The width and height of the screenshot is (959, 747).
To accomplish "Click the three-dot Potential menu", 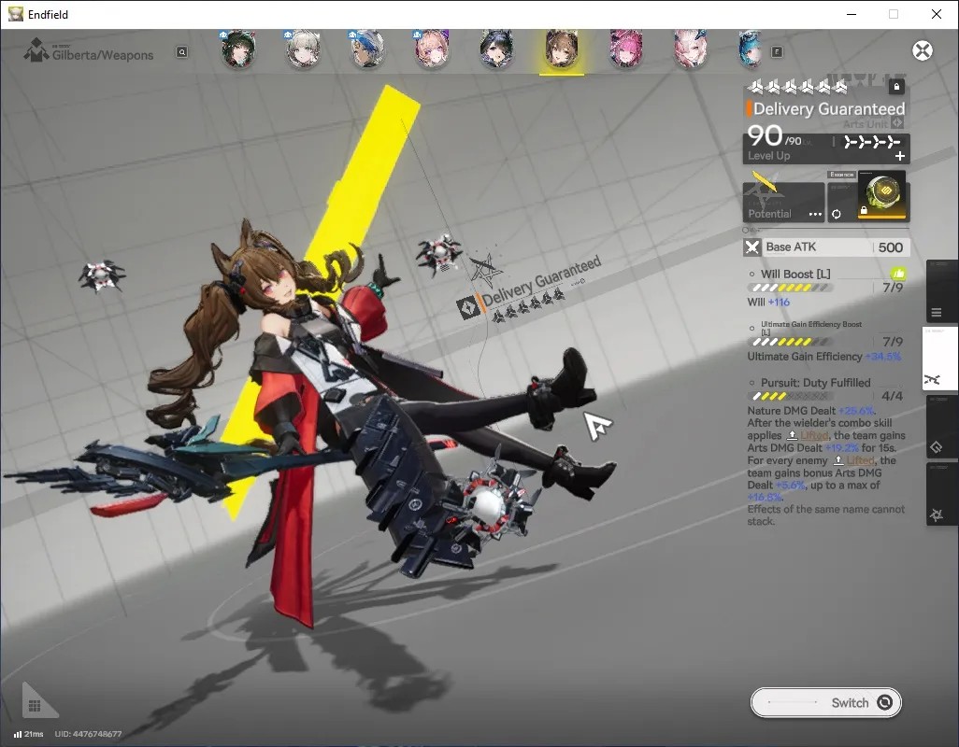I will tap(815, 215).
